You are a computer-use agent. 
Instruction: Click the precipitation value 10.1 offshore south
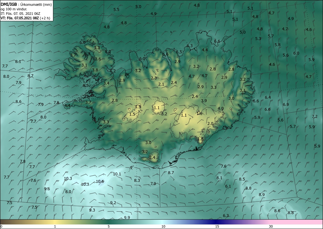[117, 174]
